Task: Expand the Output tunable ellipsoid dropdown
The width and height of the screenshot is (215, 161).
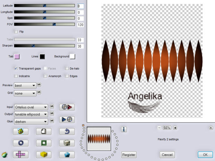Action: coord(31,114)
